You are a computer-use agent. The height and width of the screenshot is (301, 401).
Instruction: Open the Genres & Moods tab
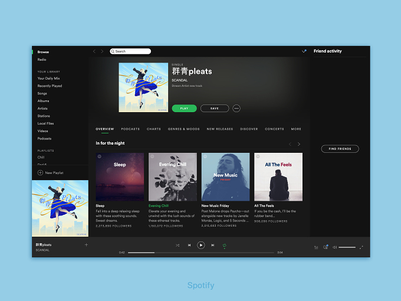point(183,129)
